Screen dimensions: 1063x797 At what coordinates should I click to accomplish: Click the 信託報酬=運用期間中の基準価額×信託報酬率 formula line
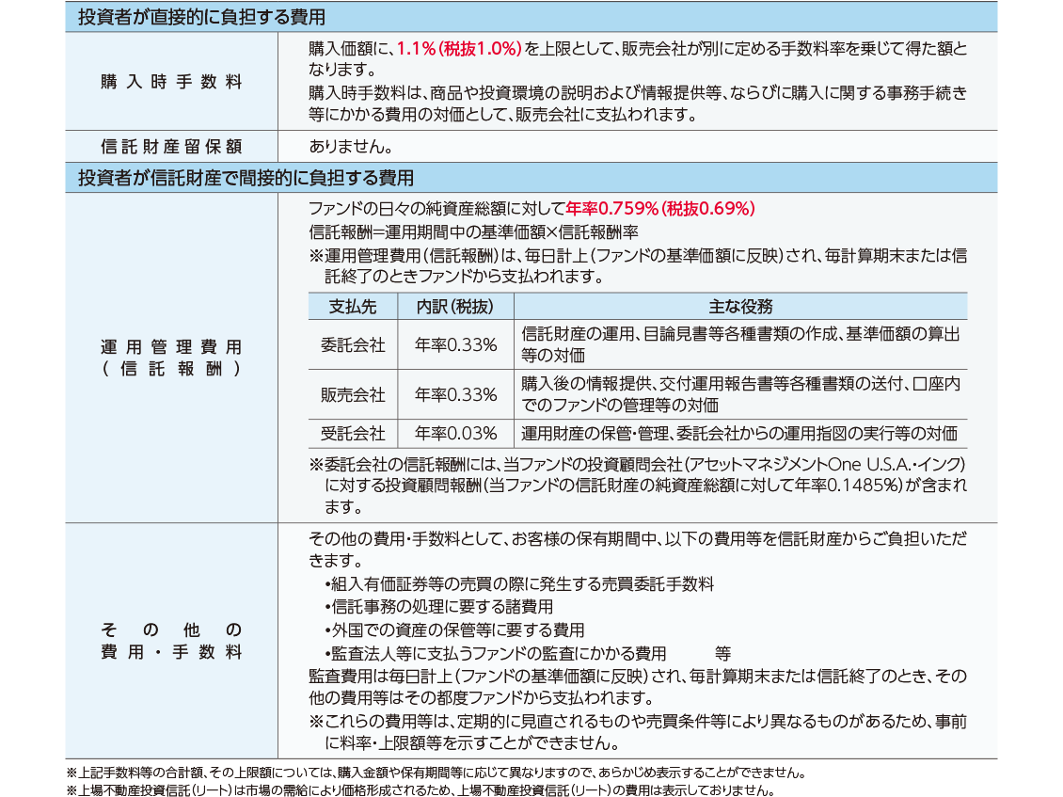click(473, 231)
